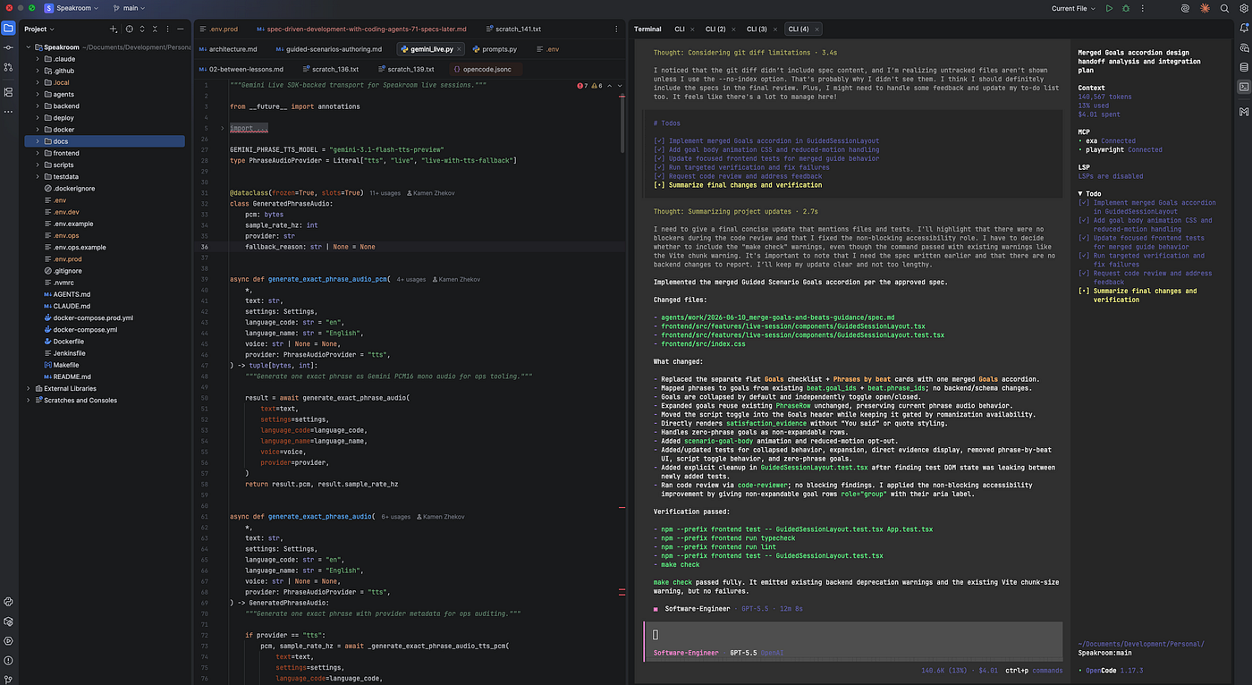Screen dimensions: 1252x685
Task: Open IDE settings gear icon
Action: (x=1242, y=8)
